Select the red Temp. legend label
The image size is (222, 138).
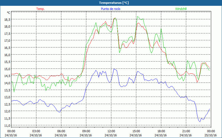(x=41, y=9)
